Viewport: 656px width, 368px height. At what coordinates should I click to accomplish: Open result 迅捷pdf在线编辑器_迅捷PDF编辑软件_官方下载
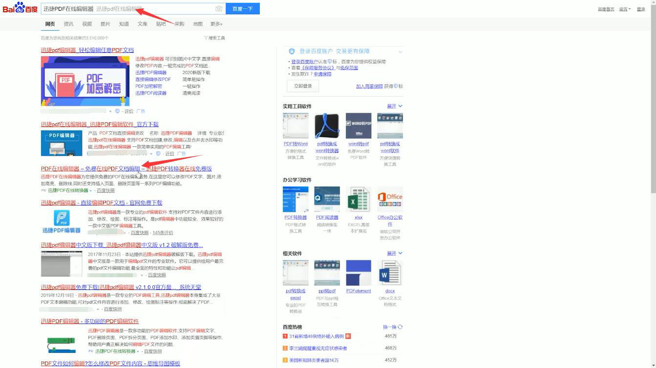pyautogui.click(x=100, y=124)
